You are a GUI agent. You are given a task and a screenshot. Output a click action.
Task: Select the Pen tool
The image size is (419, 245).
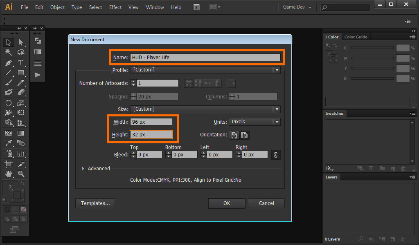(9, 63)
